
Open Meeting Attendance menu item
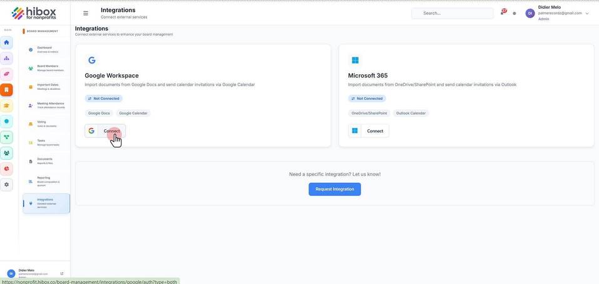click(46, 105)
